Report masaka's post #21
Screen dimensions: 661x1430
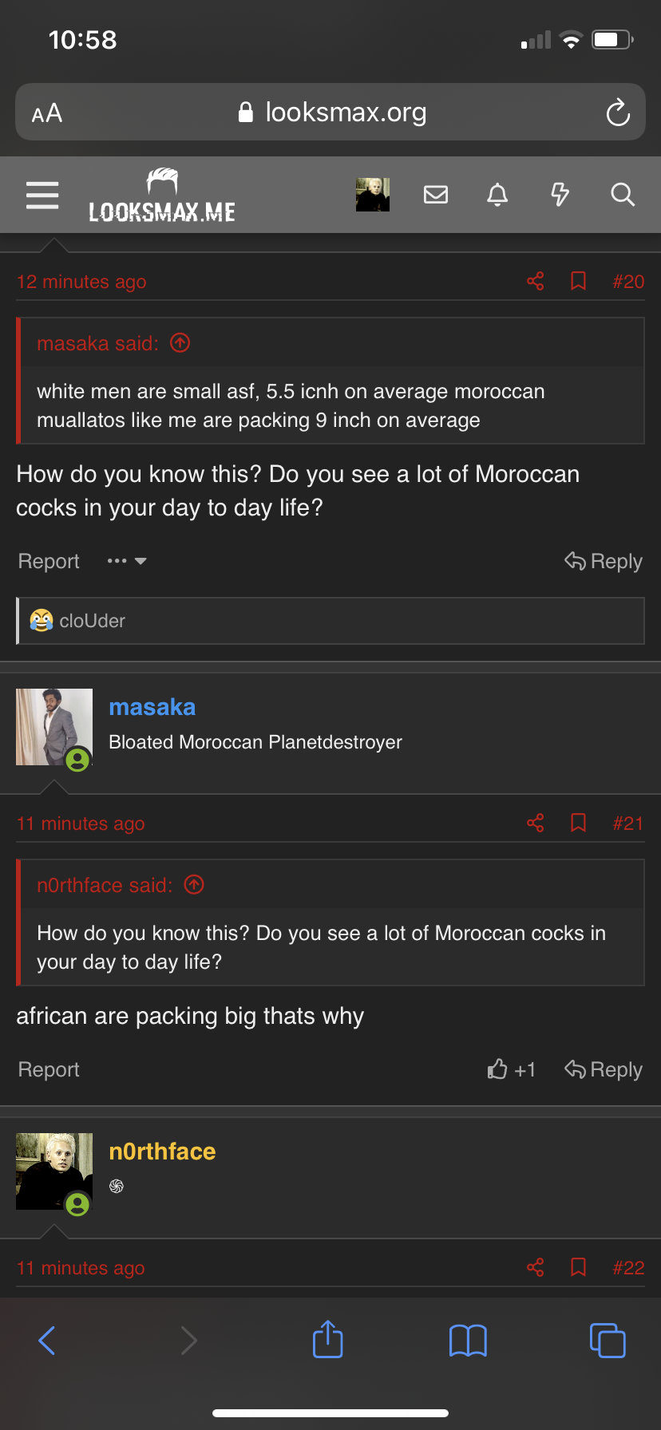49,1069
